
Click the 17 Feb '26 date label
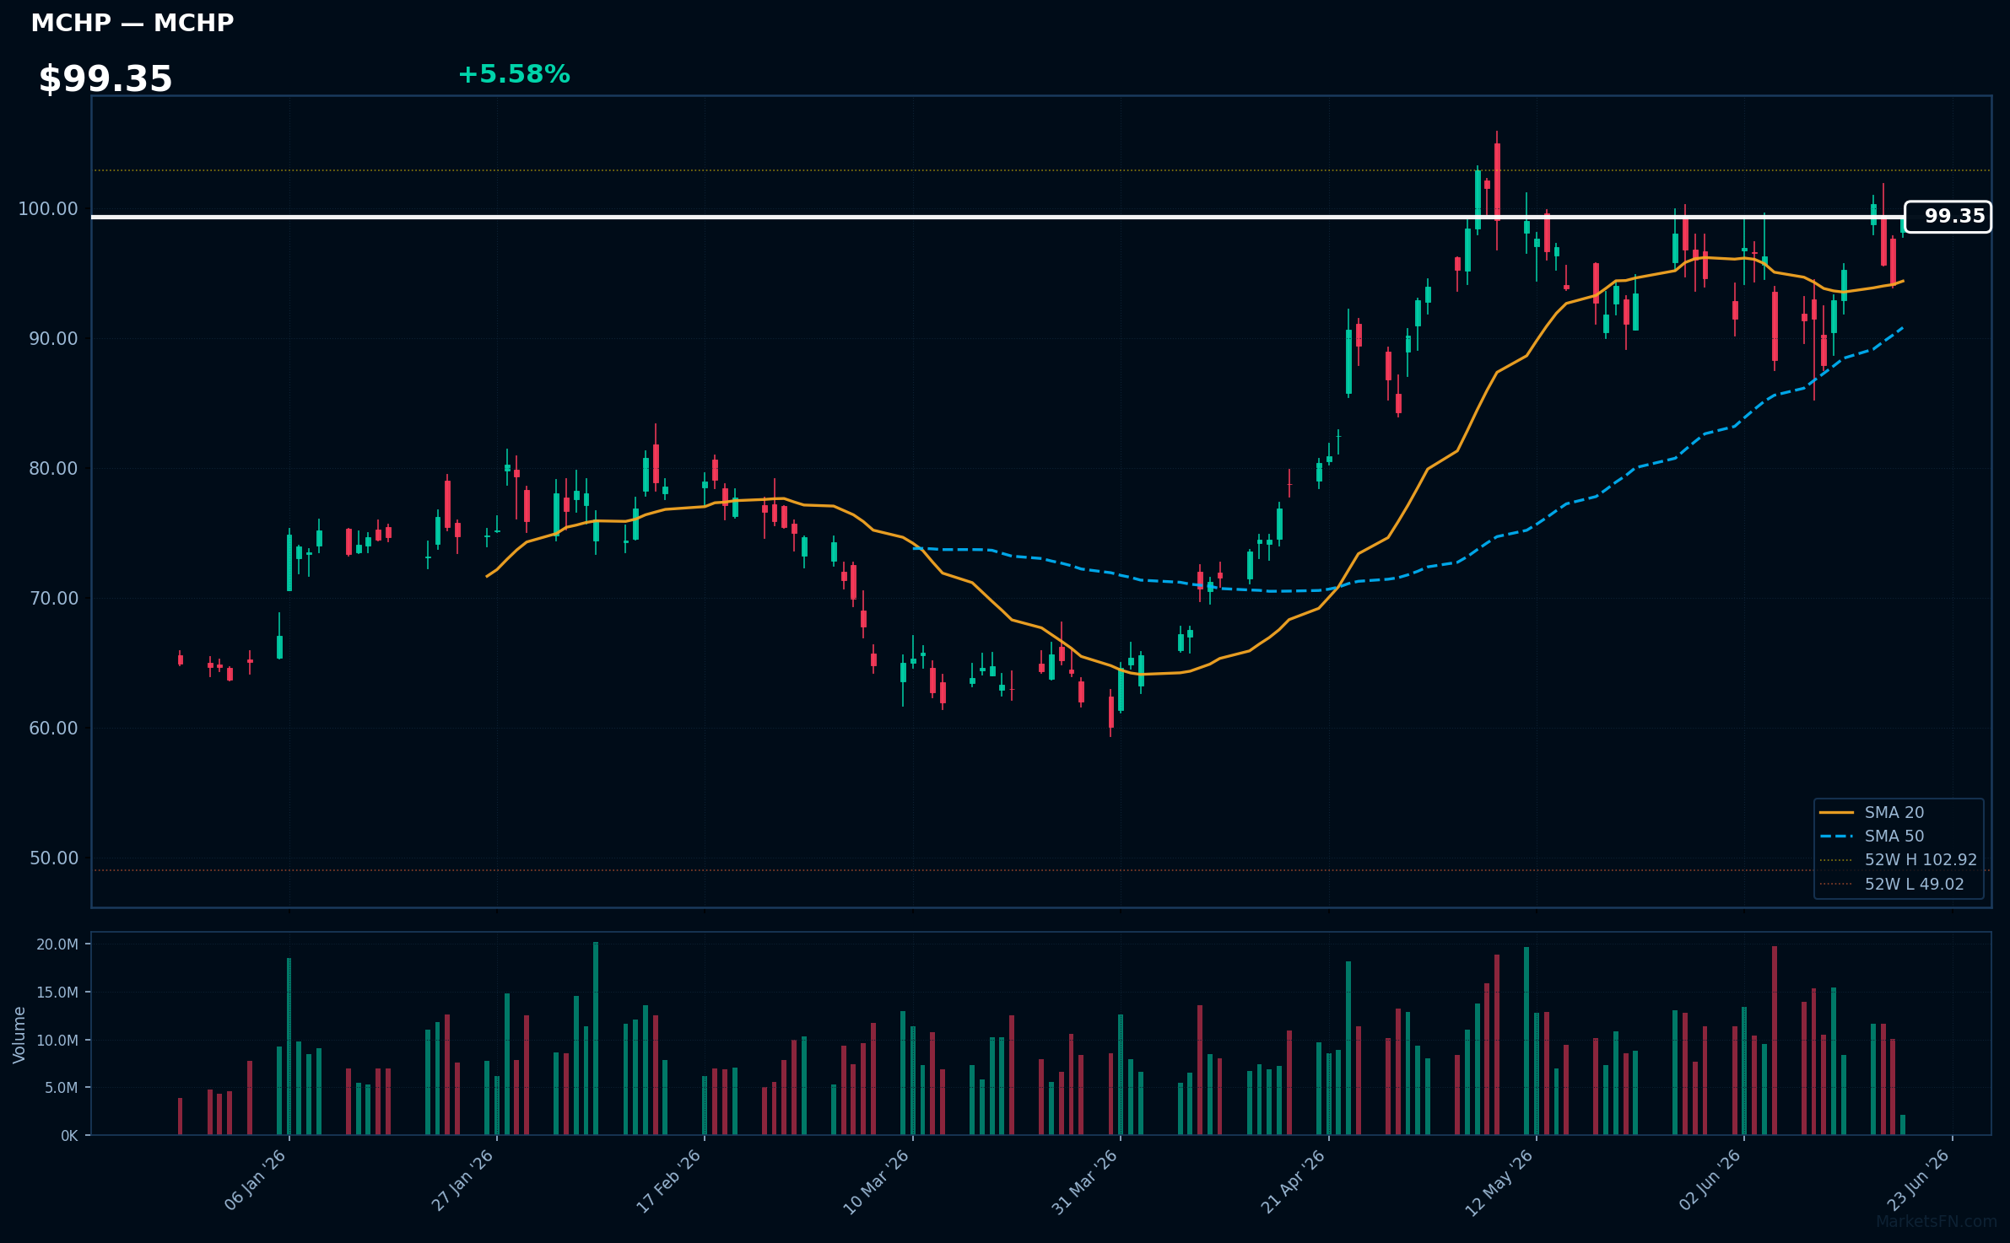[668, 1181]
